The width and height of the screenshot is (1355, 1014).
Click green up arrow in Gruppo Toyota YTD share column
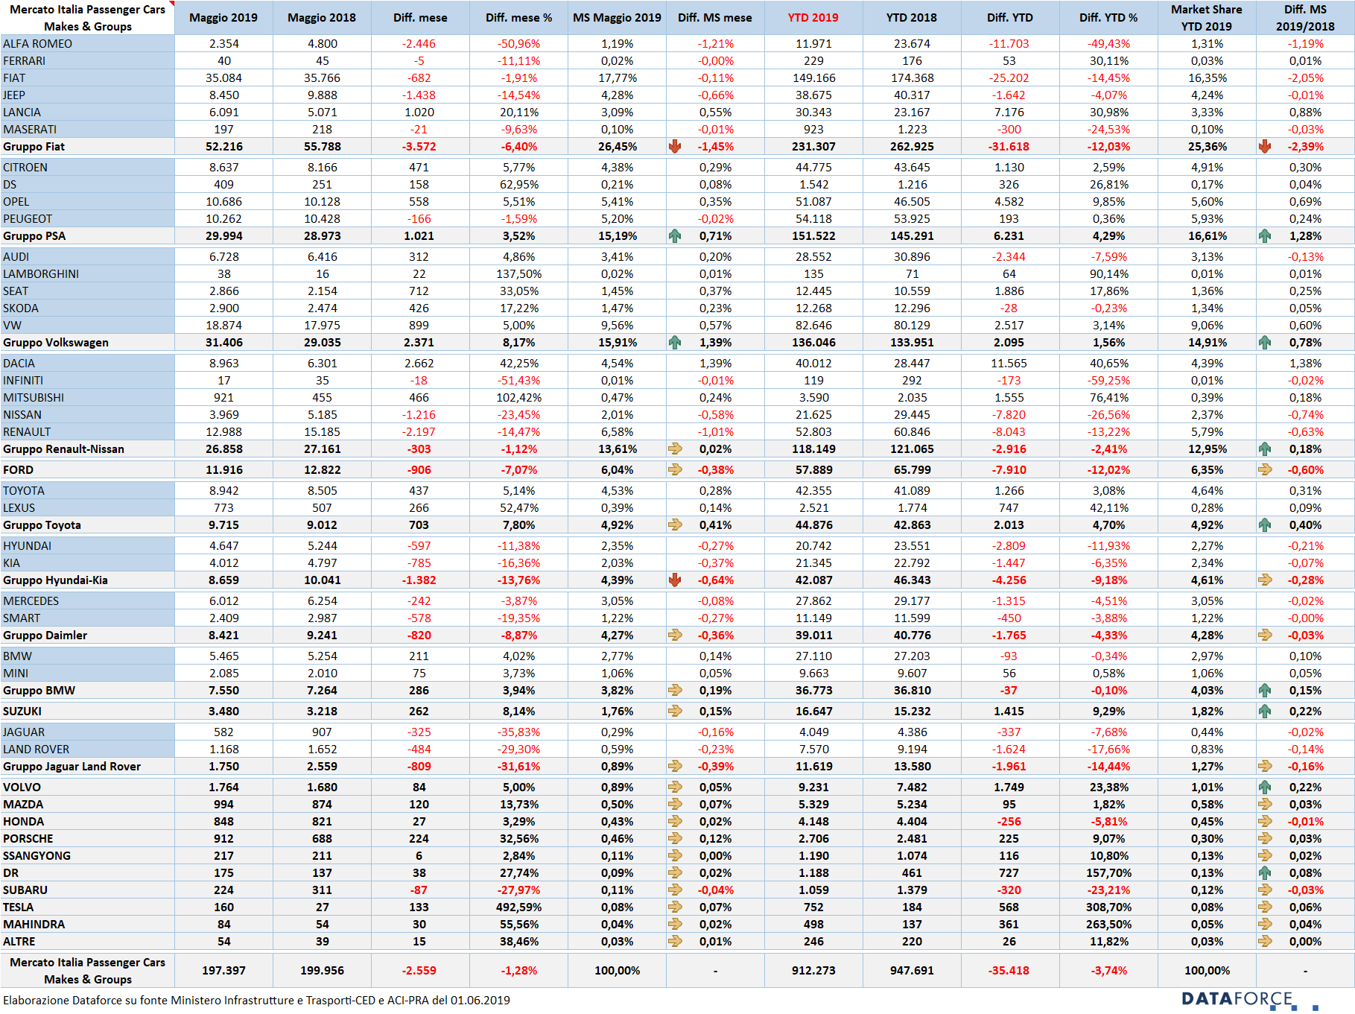pos(1265,525)
